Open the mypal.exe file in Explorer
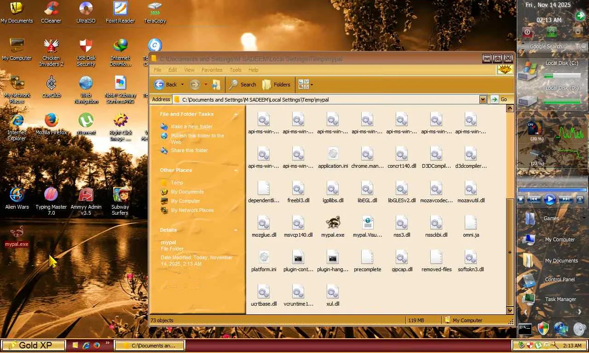589x353 pixels. 333,223
